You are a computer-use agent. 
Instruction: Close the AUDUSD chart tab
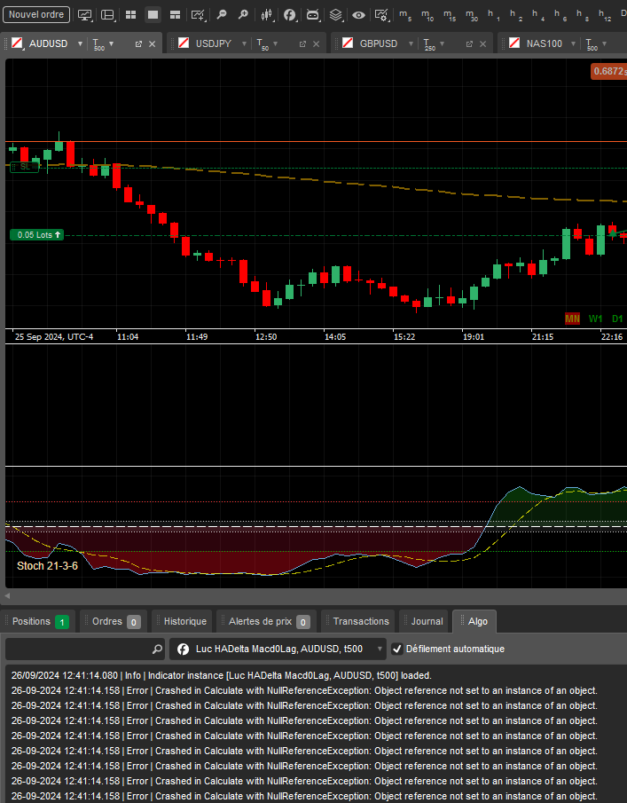pos(152,44)
